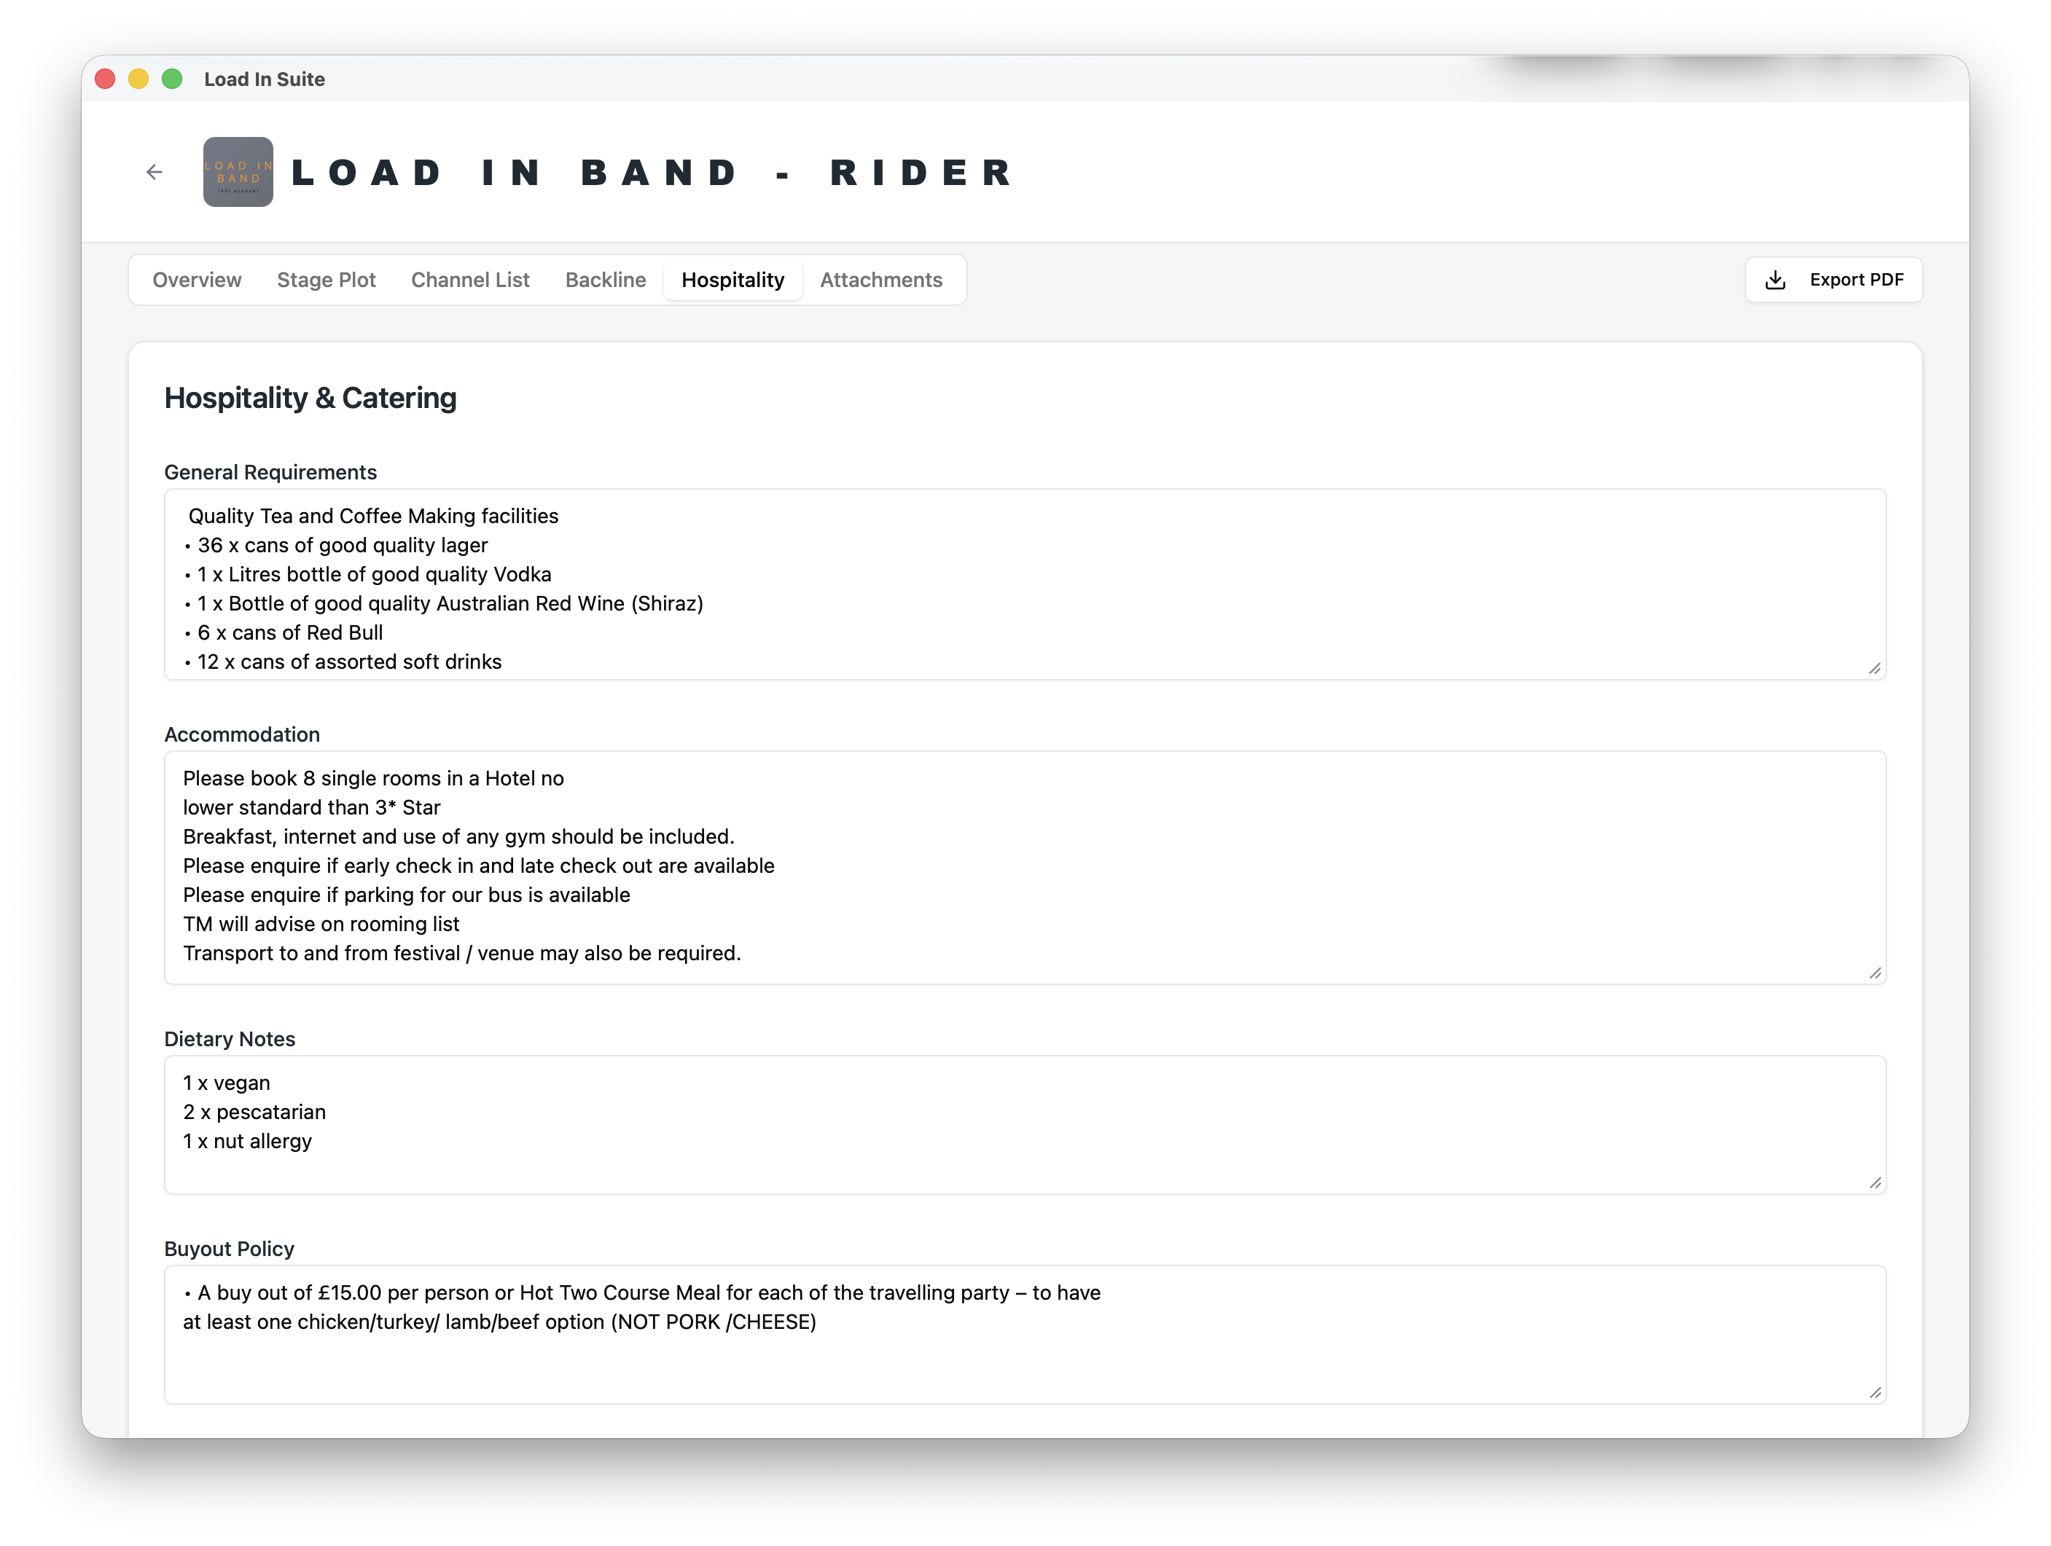Click the download icon in Export PDF
This screenshot has width=2051, height=1546.
click(1775, 280)
